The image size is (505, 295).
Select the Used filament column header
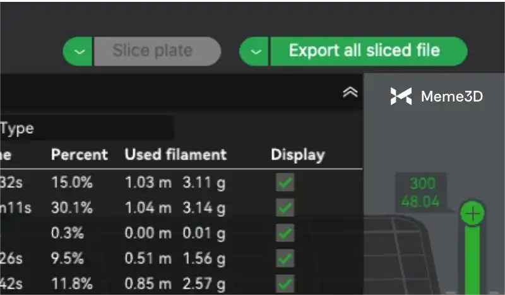click(175, 154)
